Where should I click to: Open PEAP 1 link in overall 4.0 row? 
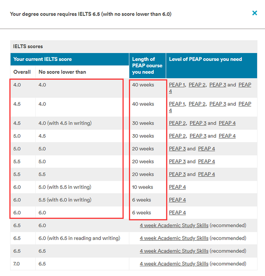[177, 85]
